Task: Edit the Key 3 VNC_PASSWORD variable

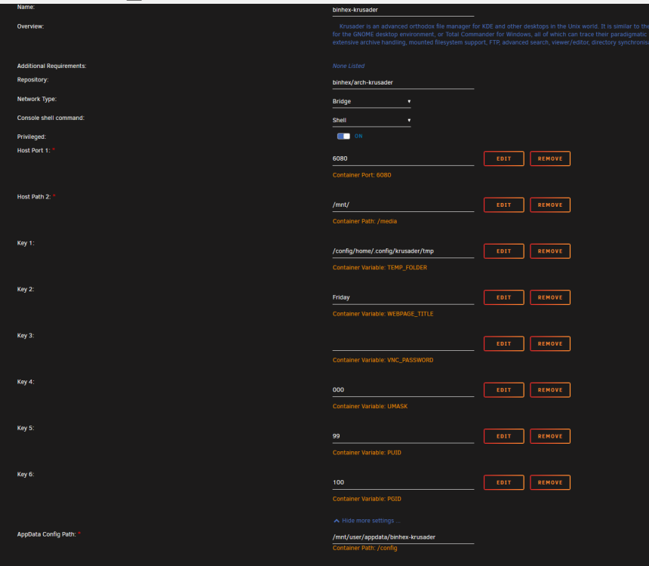Action: point(503,343)
